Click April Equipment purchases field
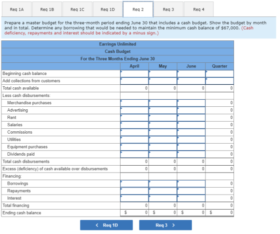 (134, 147)
